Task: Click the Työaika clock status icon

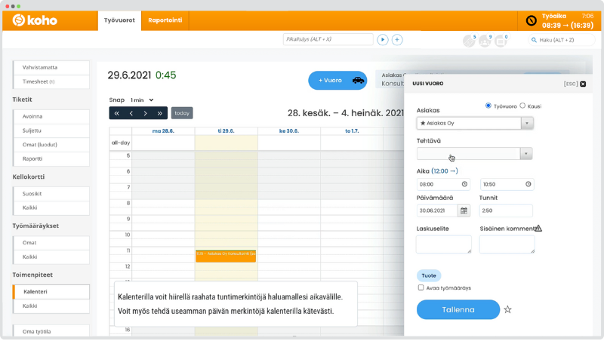Action: (x=531, y=20)
